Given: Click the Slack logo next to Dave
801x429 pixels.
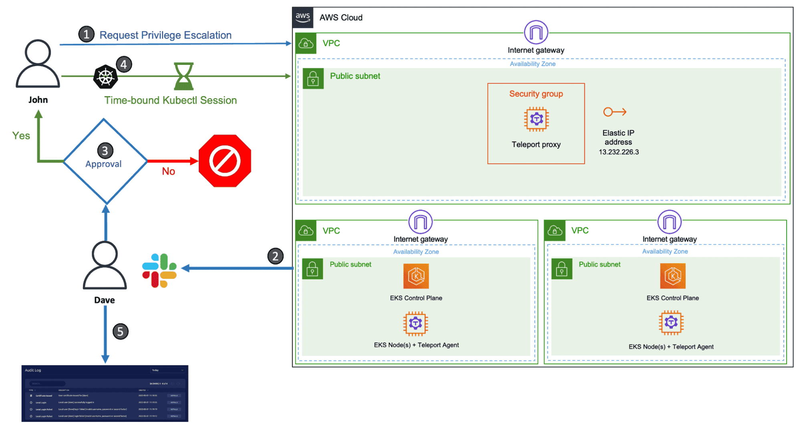Looking at the screenshot, I should tap(159, 270).
